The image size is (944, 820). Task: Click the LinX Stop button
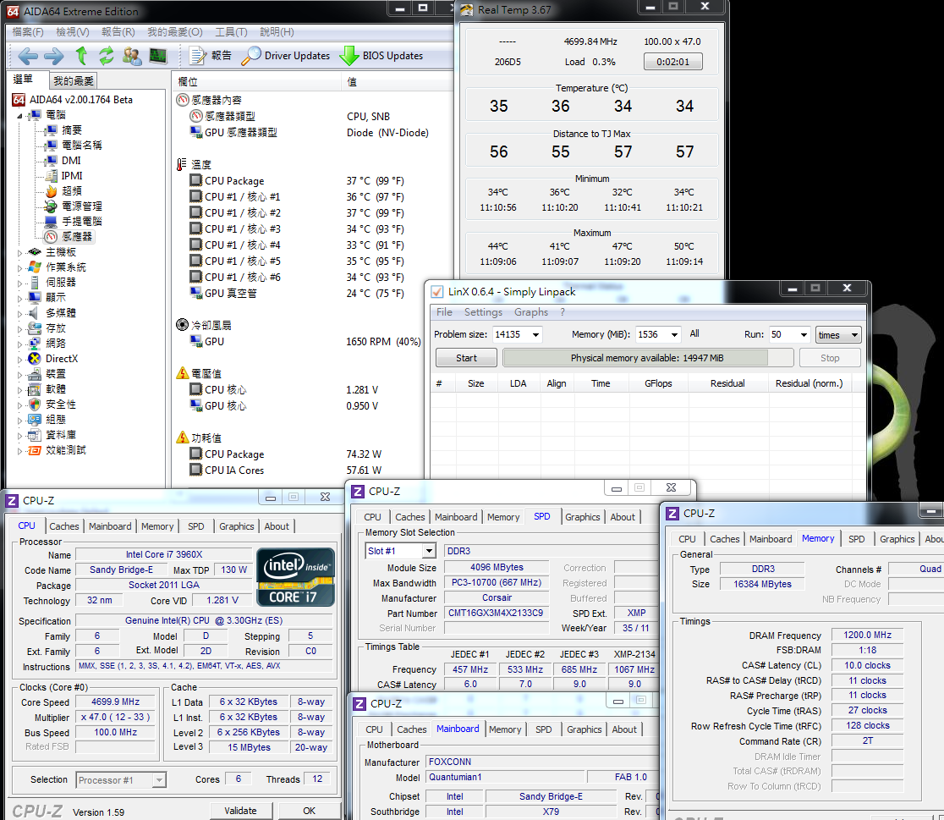pyautogui.click(x=830, y=358)
